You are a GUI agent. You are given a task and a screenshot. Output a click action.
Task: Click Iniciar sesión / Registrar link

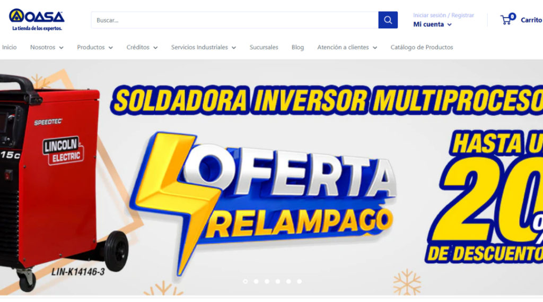pyautogui.click(x=444, y=15)
